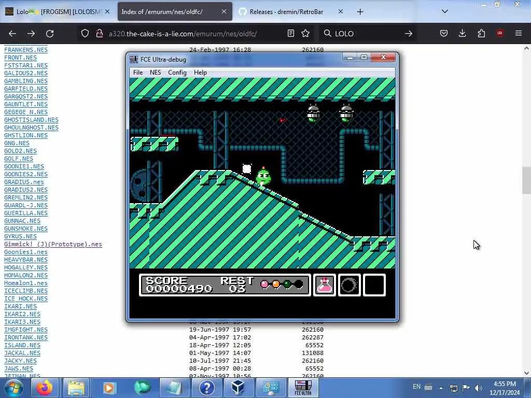Reload the current page
Image resolution: width=531 pixels, height=398 pixels.
[x=50, y=34]
